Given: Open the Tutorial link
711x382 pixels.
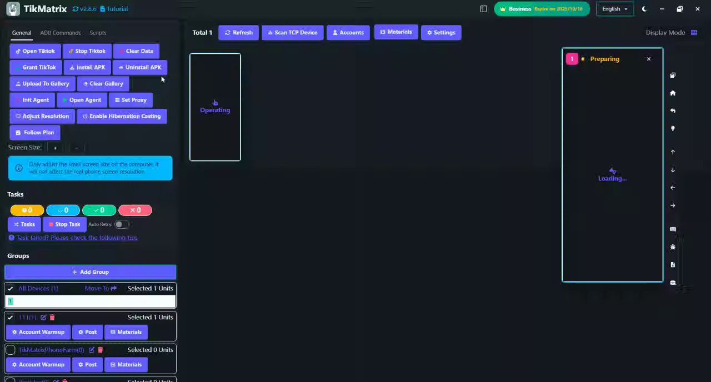Looking at the screenshot, I should point(114,9).
